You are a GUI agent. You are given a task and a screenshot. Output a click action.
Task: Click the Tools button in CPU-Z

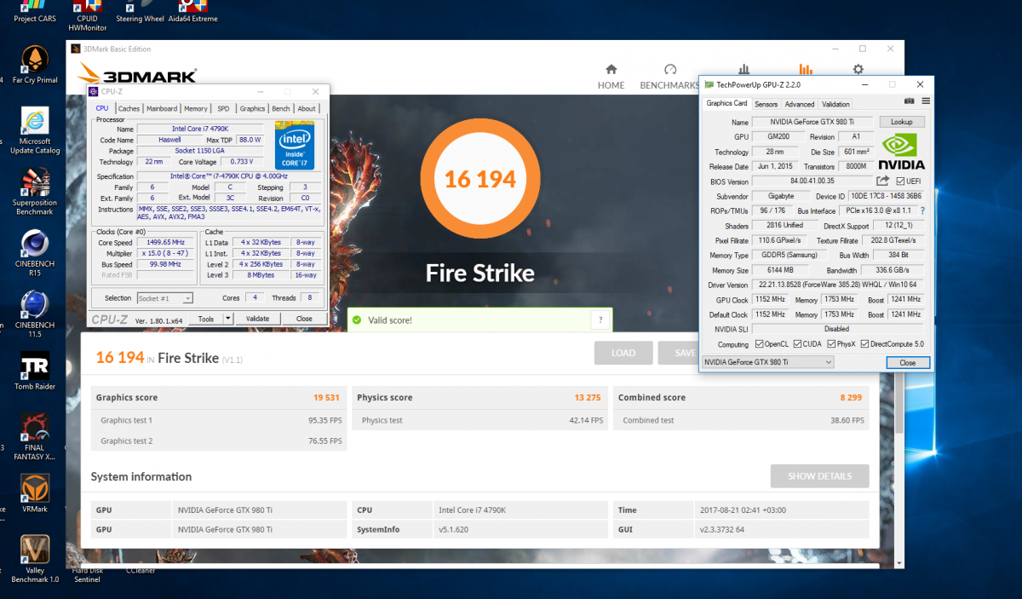[x=205, y=319]
